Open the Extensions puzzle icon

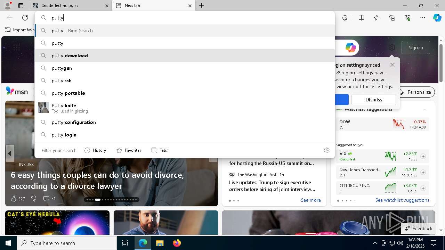tap(345, 18)
